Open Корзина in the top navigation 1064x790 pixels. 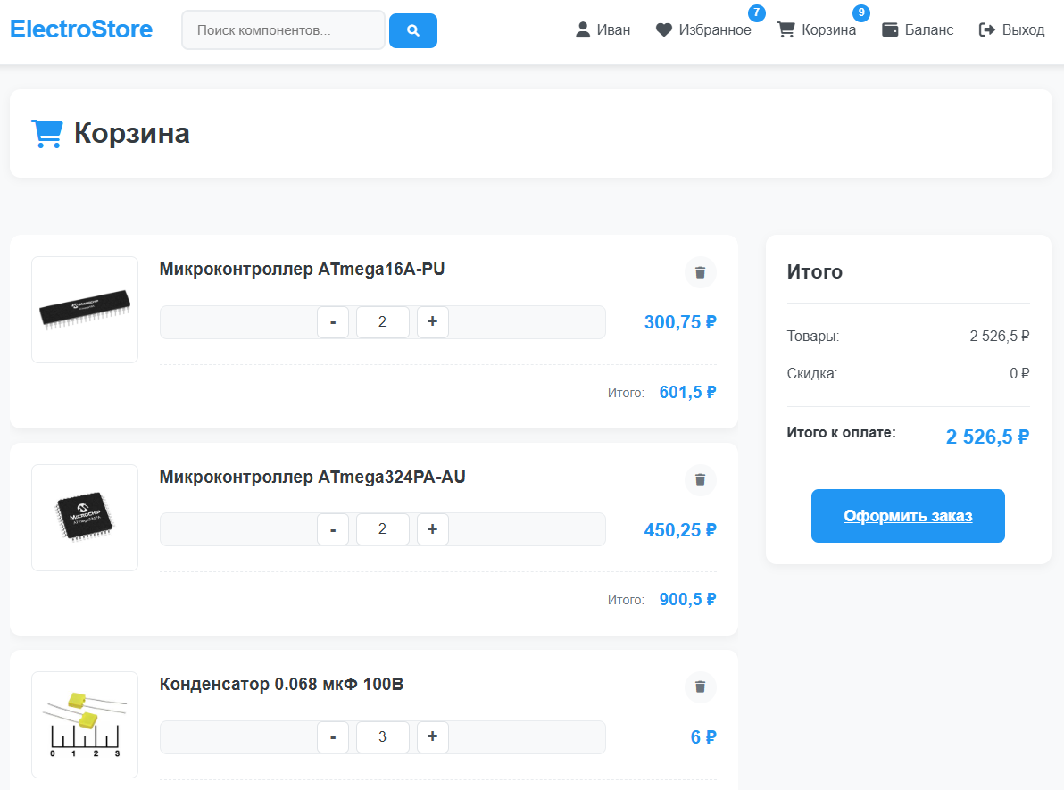point(817,29)
